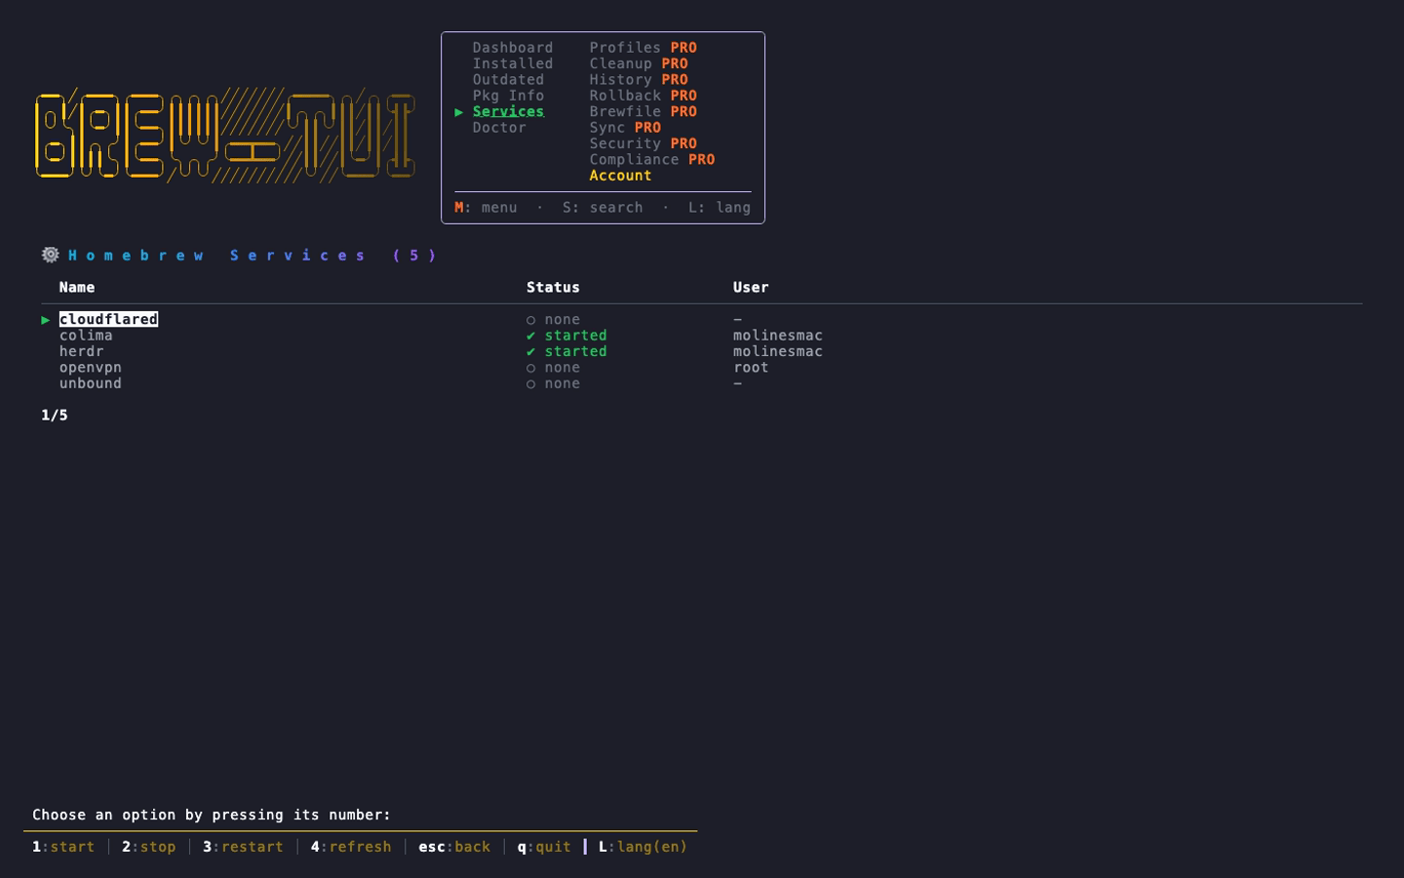Open the Compliance PRO entry
This screenshot has width=1404, height=878.
pos(652,160)
